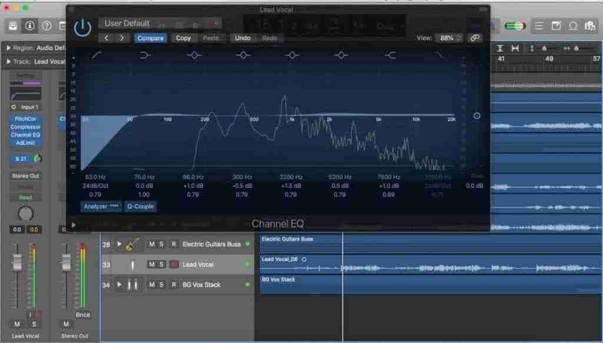Image resolution: width=603 pixels, height=343 pixels.
Task: Solo the BG Vox Stack track
Action: 161,285
